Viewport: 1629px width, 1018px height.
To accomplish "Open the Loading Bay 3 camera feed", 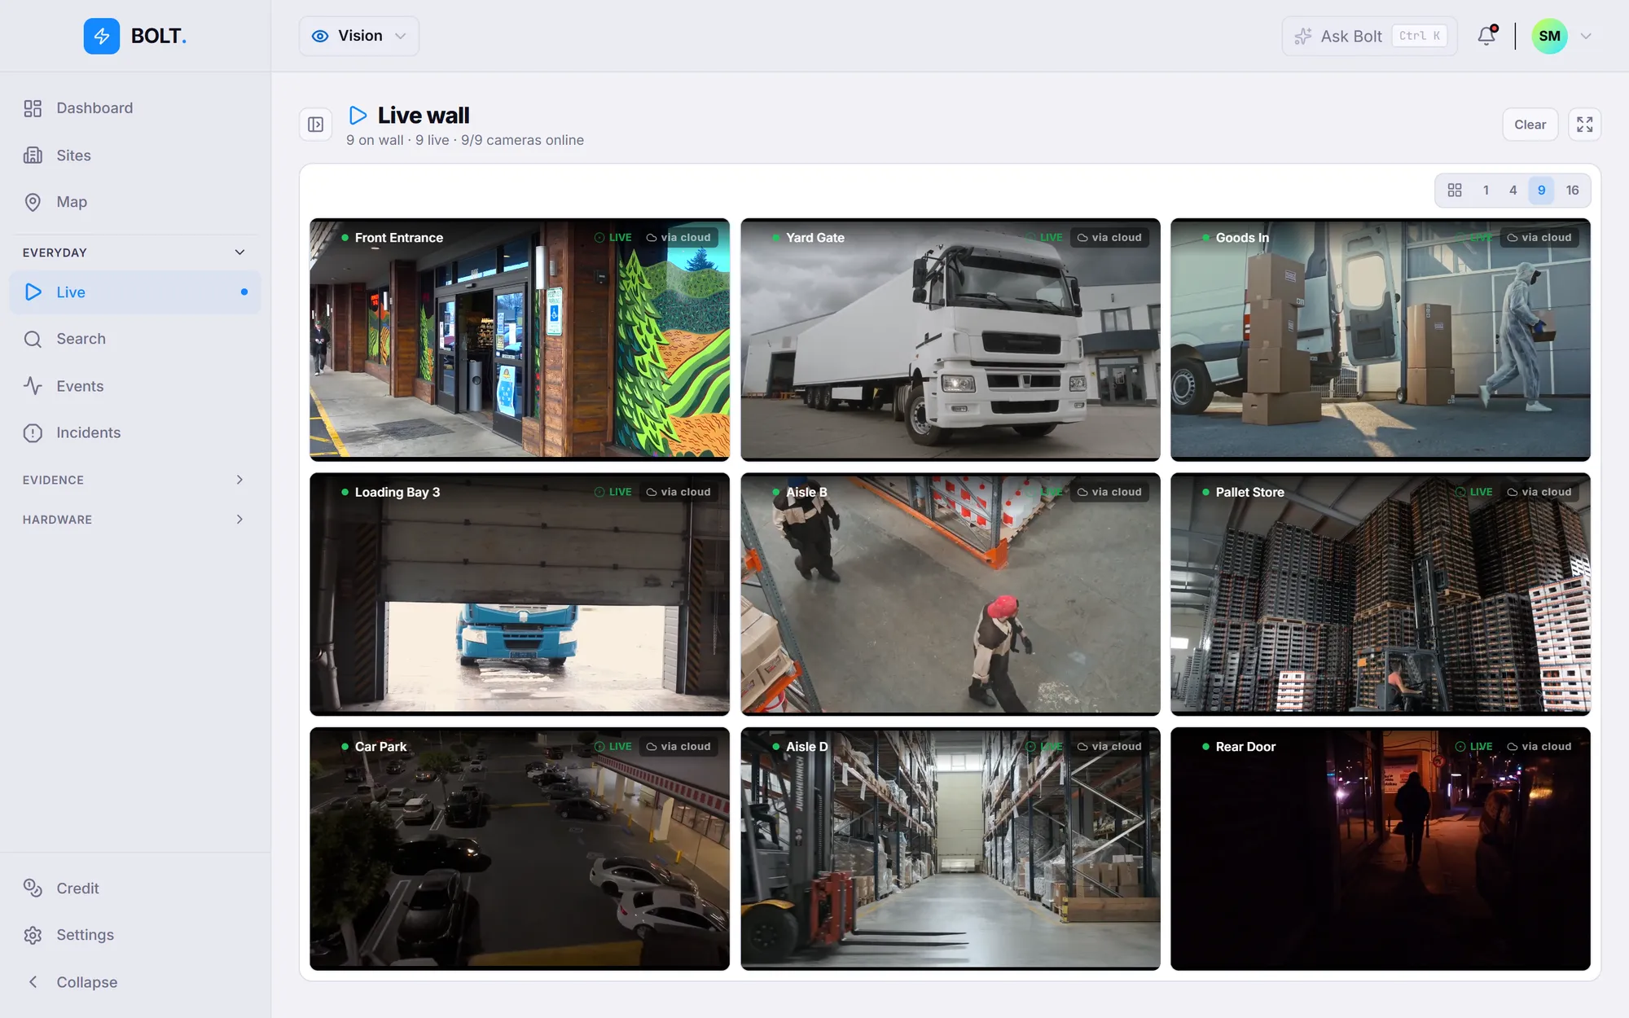I will pyautogui.click(x=520, y=595).
